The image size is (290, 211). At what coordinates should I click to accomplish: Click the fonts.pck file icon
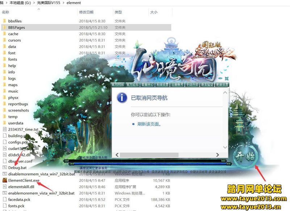[5, 206]
